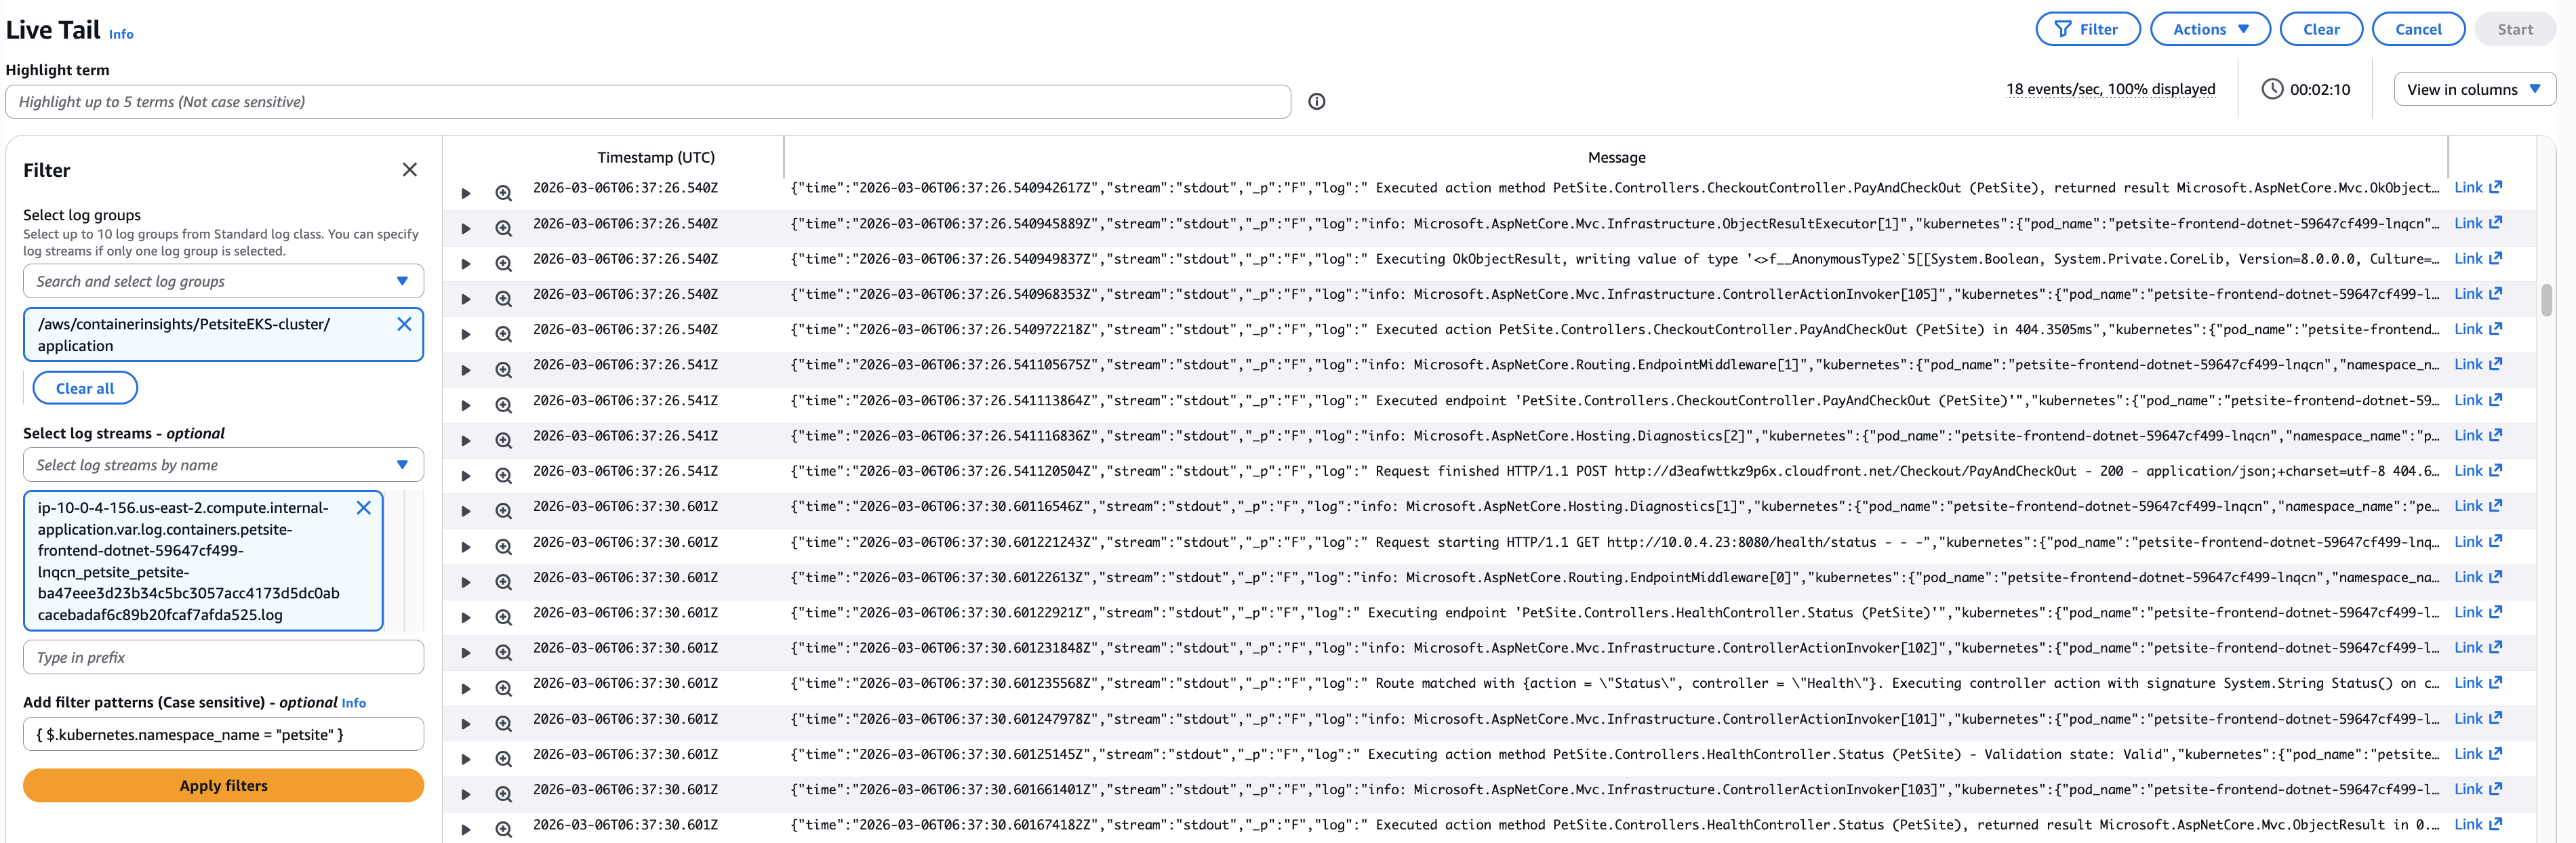Zoom into ControllerActionInvoker[105] log row

pos(503,299)
